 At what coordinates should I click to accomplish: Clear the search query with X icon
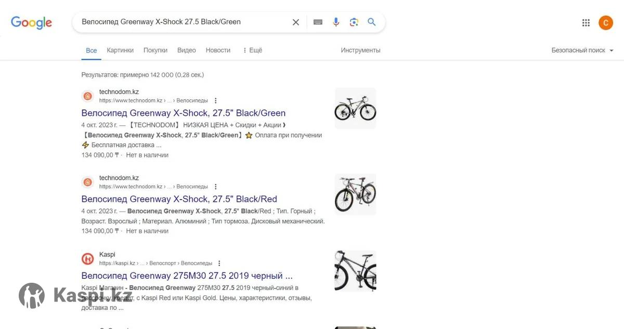pos(296,22)
